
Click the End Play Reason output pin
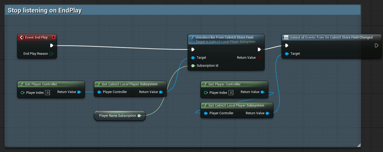51,54
